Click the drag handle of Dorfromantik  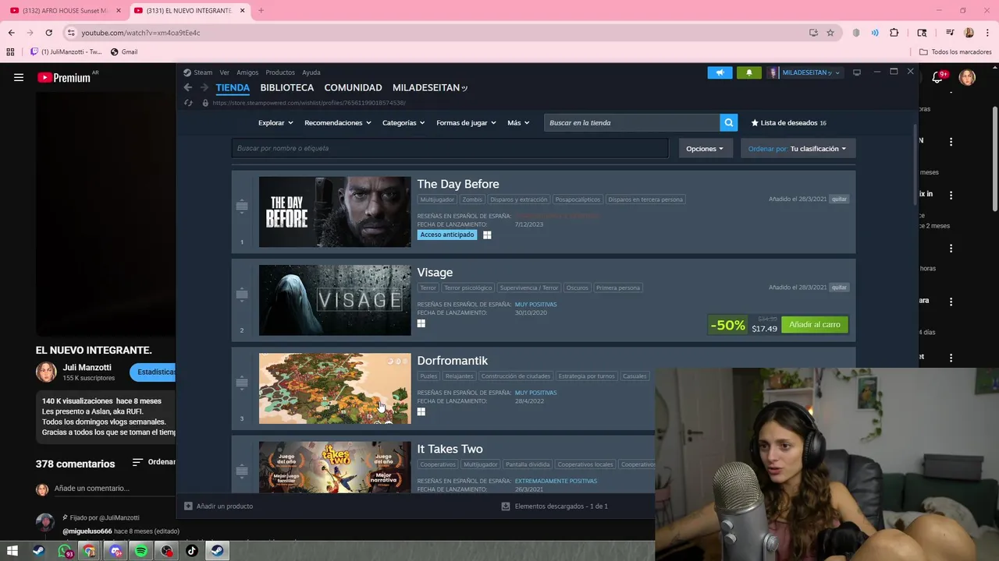tap(242, 383)
